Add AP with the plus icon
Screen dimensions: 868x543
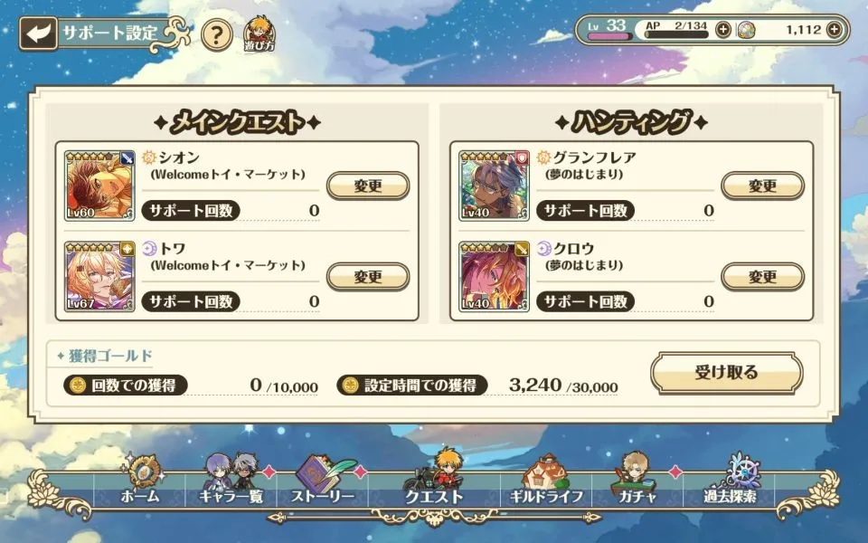click(x=723, y=29)
